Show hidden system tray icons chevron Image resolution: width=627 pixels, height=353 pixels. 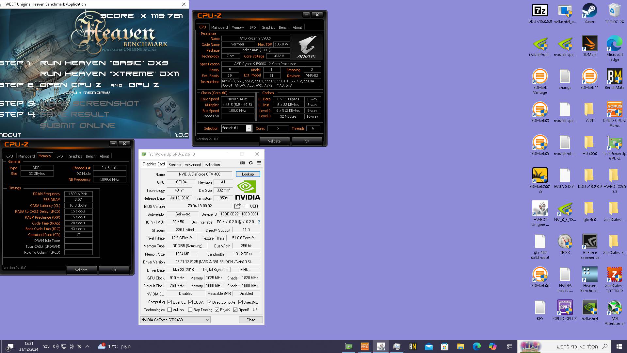[87, 346]
